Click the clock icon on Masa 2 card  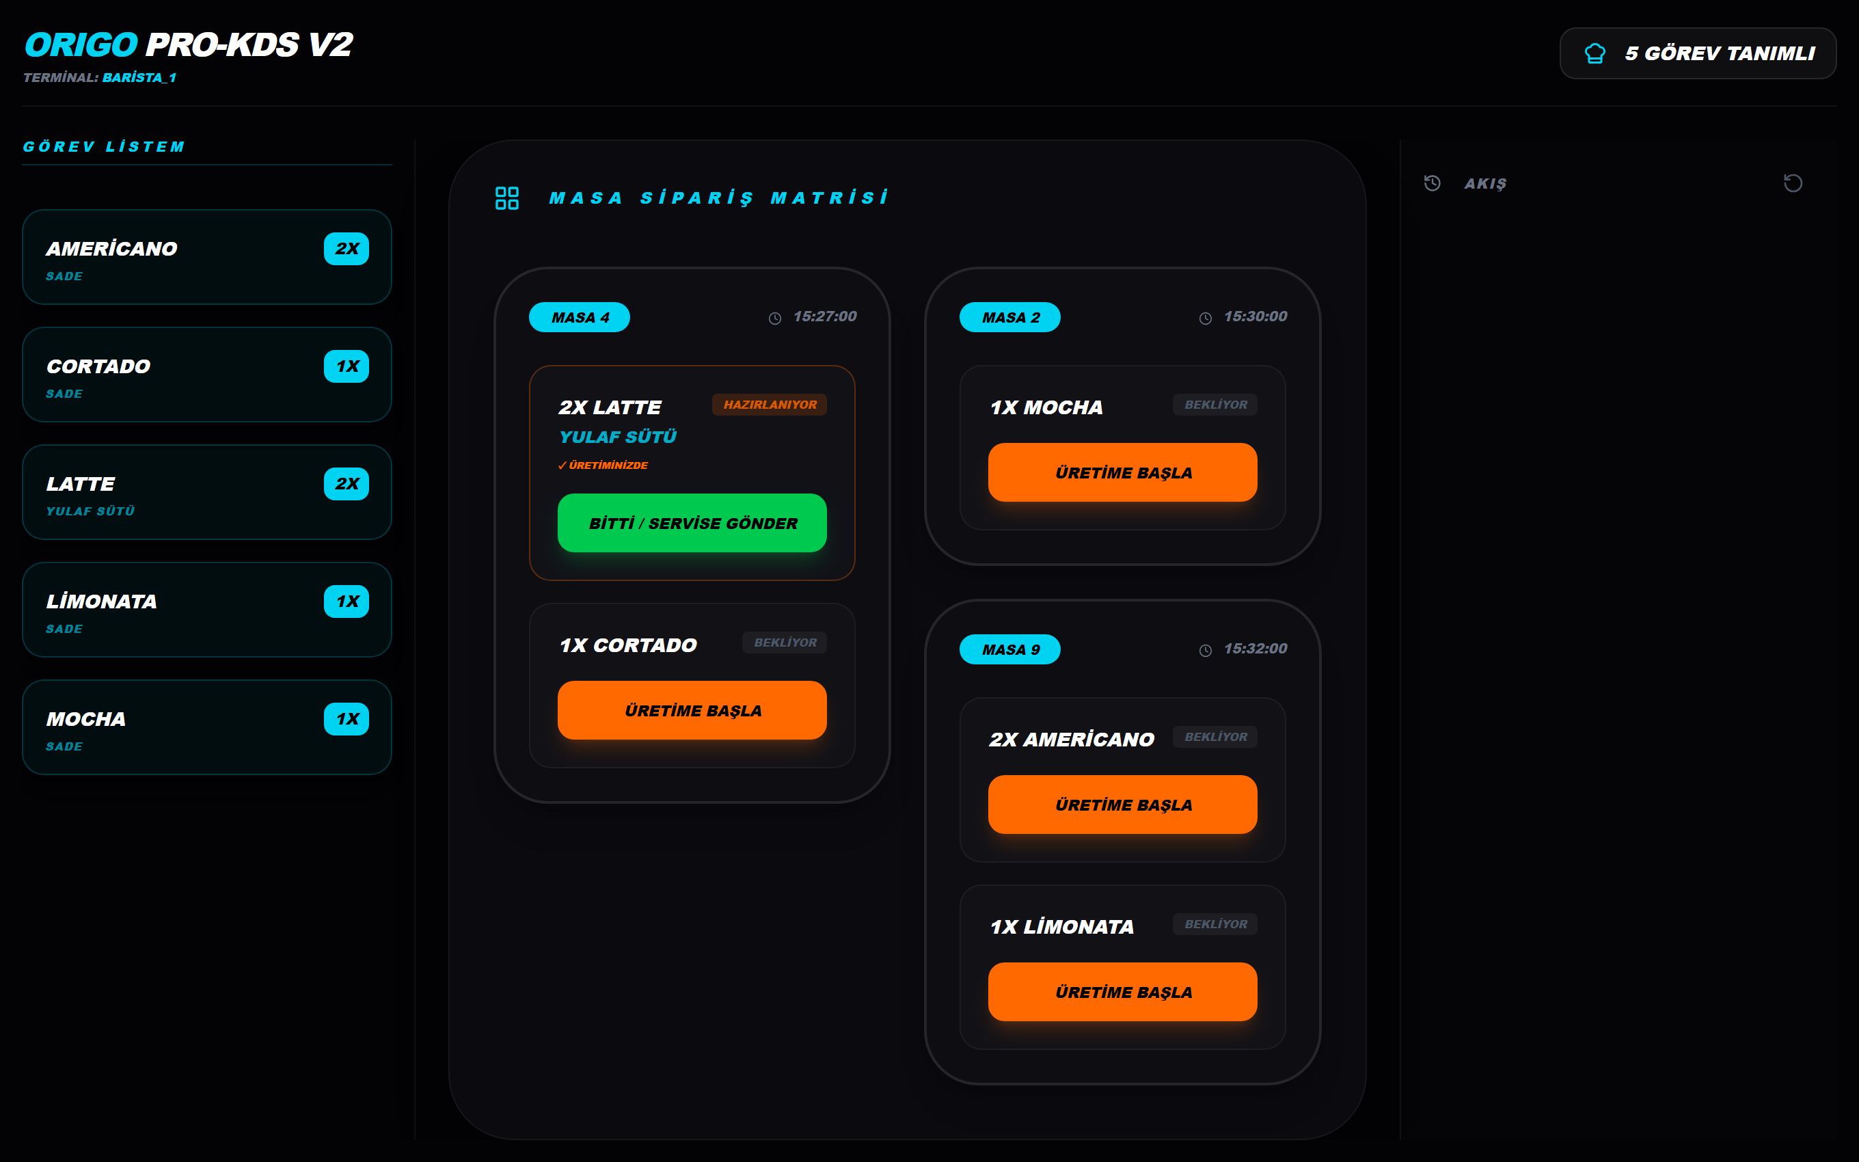[x=1206, y=318]
